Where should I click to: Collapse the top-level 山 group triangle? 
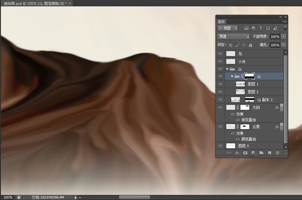(228, 69)
